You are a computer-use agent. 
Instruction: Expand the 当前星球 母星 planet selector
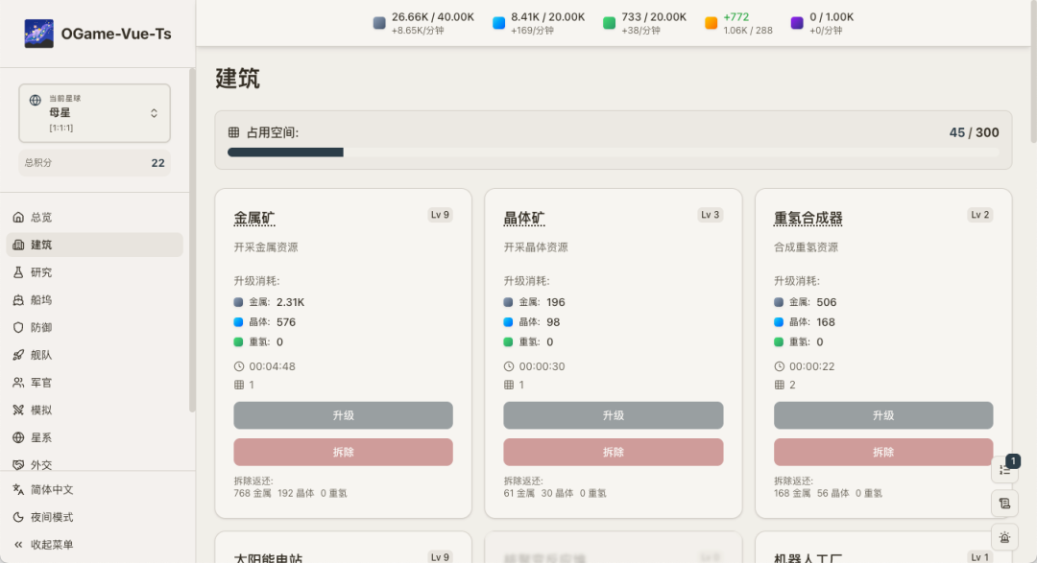click(x=94, y=113)
